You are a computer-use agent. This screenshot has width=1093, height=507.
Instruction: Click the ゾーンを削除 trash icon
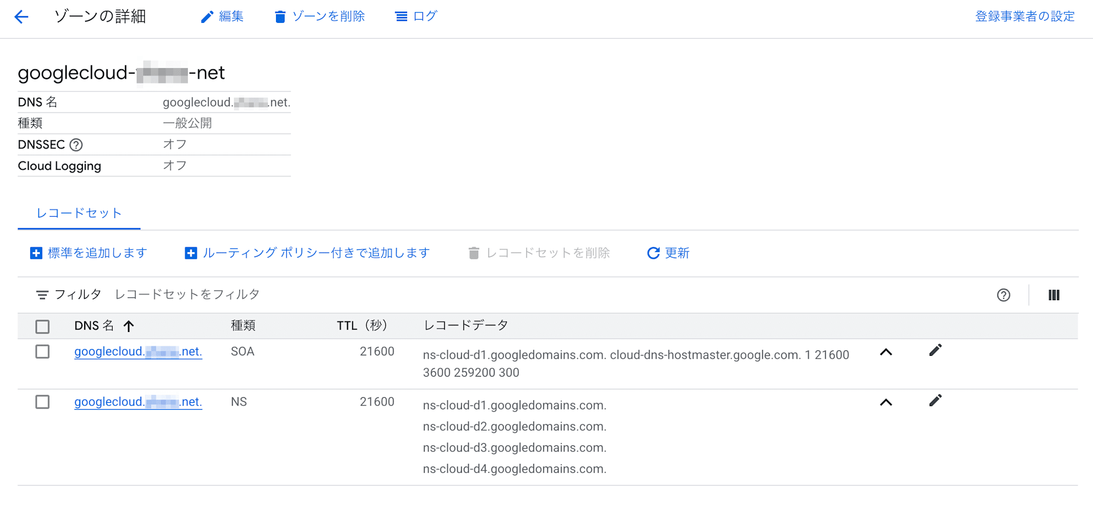(280, 17)
